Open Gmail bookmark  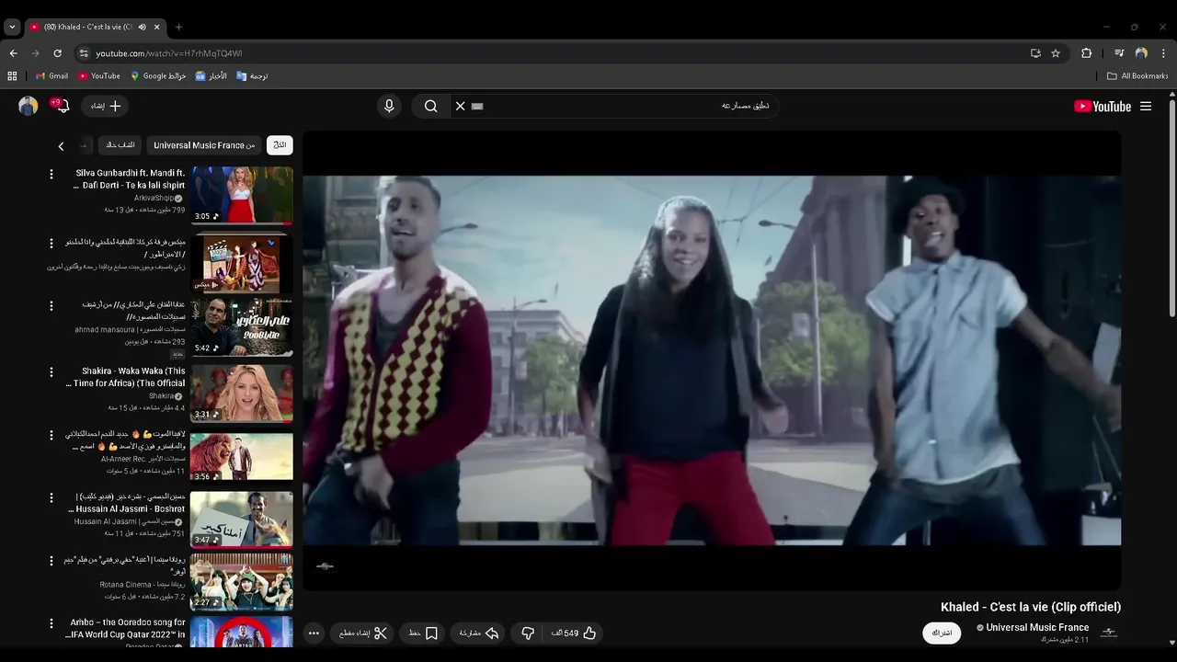51,76
